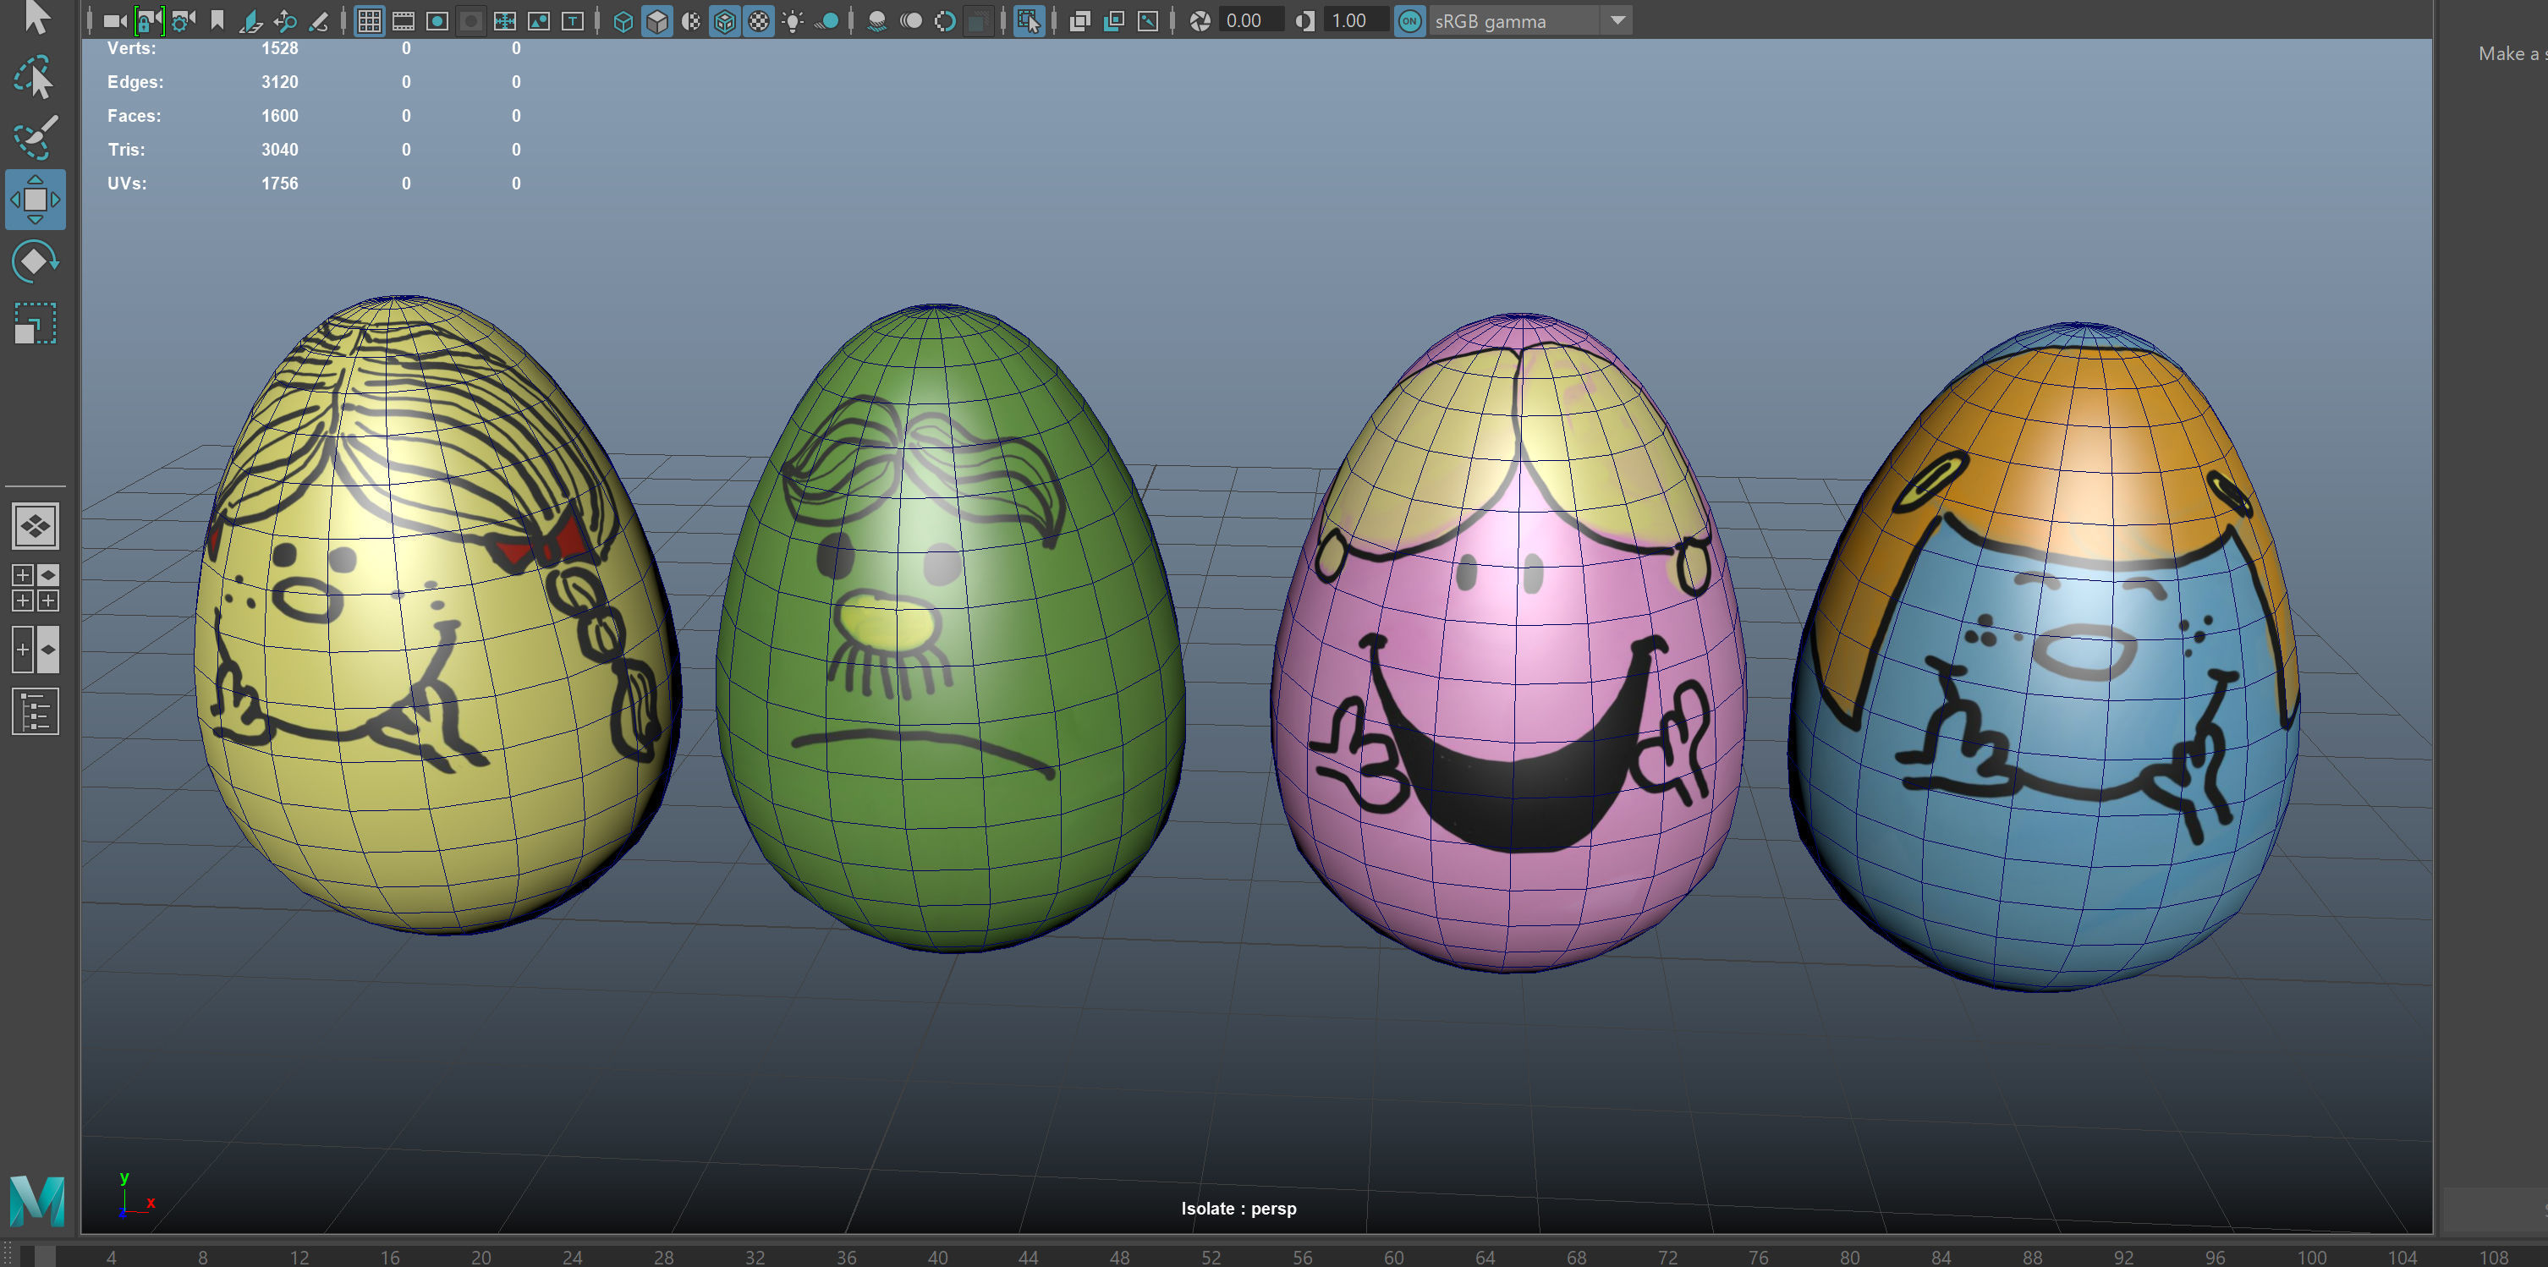Switch to two-pane side-by-side layout
Screen dimensions: 2548x1267
(x=36, y=650)
